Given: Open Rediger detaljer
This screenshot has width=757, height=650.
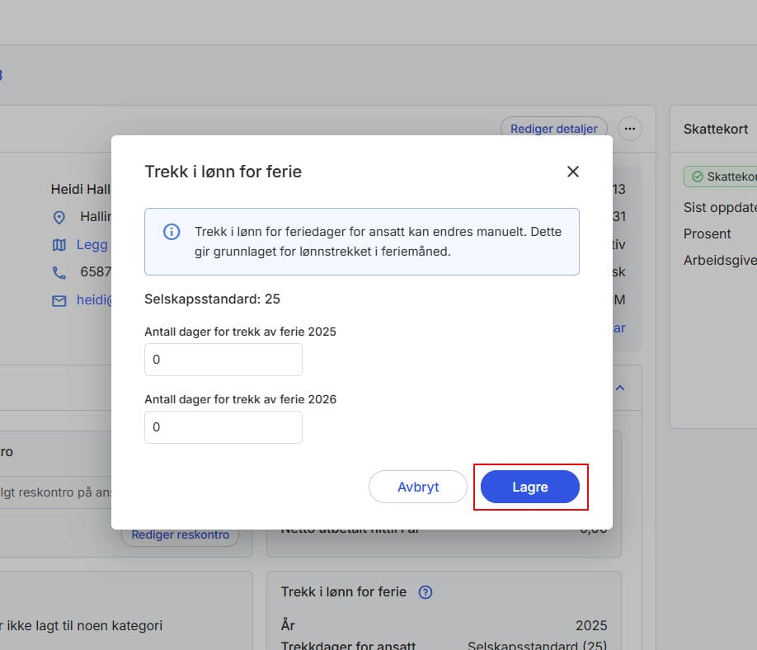Looking at the screenshot, I should (x=553, y=129).
